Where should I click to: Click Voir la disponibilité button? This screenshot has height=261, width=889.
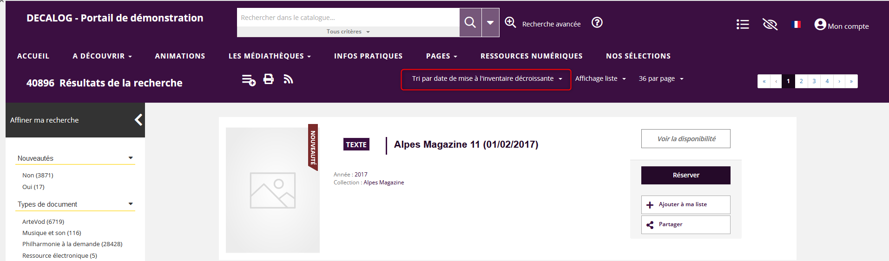685,139
